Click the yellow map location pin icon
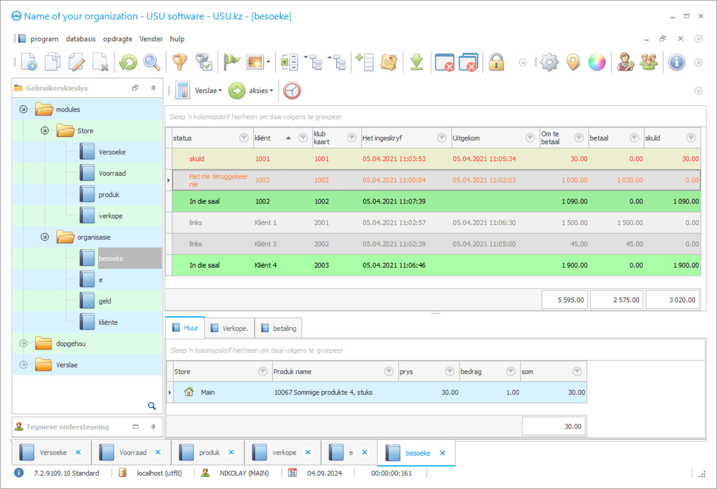 (573, 62)
